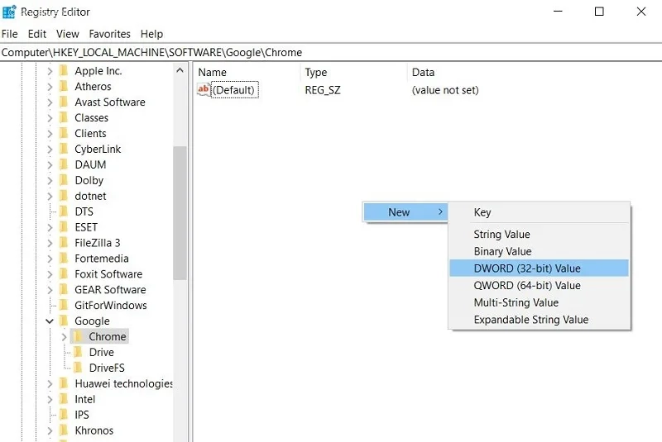This screenshot has height=442, width=662.
Task: Click the folder icon beside CyberLink
Action: (x=64, y=150)
